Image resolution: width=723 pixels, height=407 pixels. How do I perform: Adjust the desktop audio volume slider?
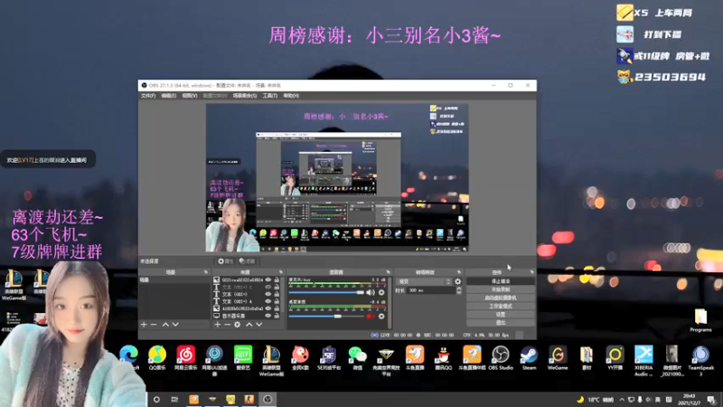tap(326, 317)
